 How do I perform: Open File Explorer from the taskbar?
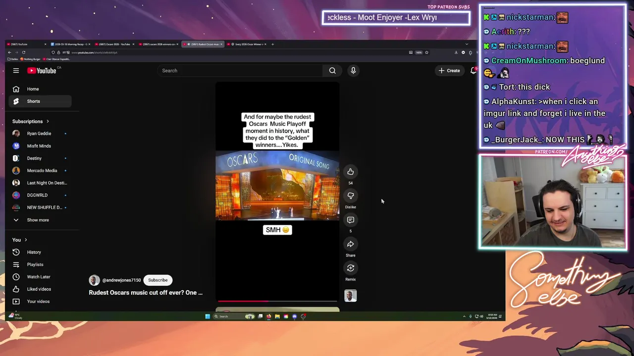click(x=277, y=316)
